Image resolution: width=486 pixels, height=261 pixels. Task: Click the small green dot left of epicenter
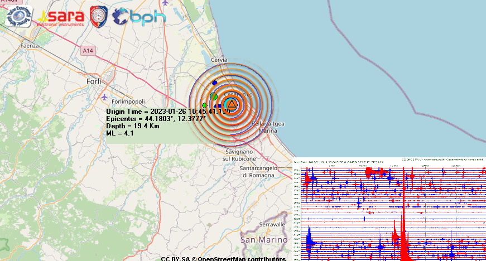pyautogui.click(x=204, y=105)
